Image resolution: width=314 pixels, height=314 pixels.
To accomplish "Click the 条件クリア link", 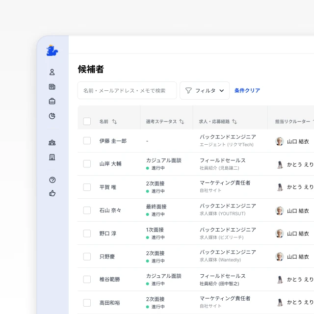I will tap(247, 90).
